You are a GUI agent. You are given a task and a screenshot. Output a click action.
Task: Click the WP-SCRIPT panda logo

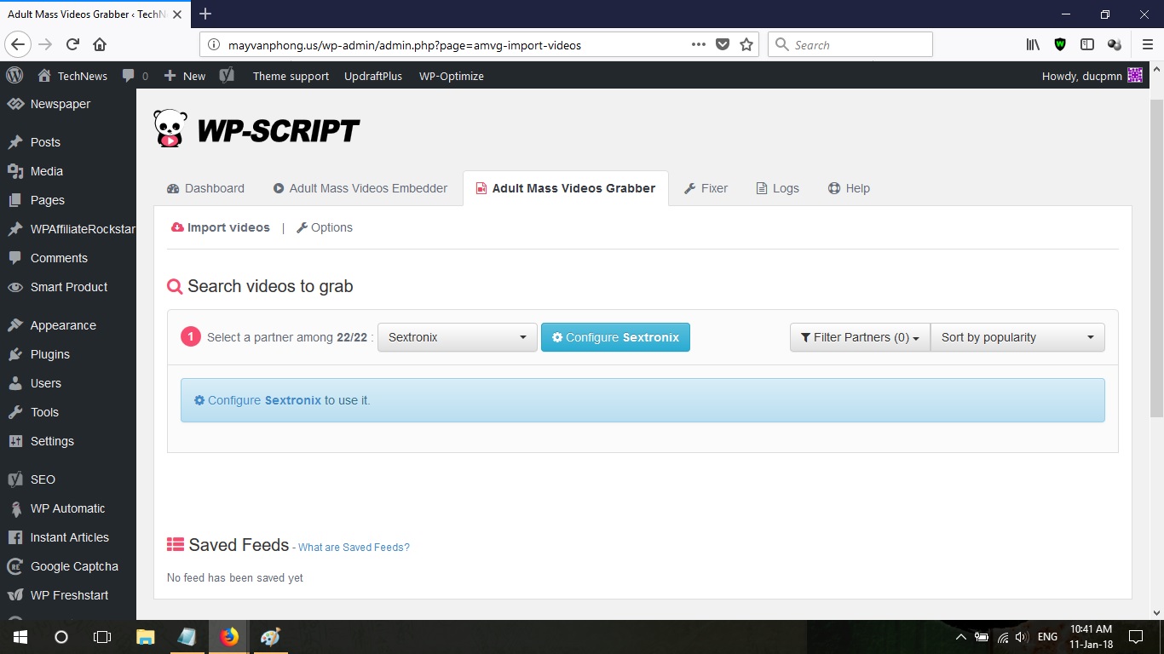coord(256,129)
